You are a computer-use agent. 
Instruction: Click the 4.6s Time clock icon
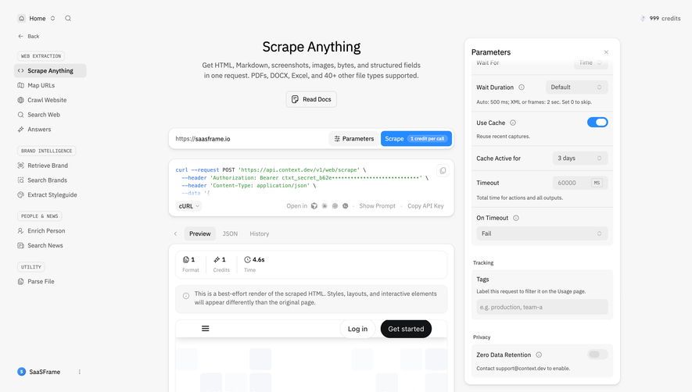[247, 260]
